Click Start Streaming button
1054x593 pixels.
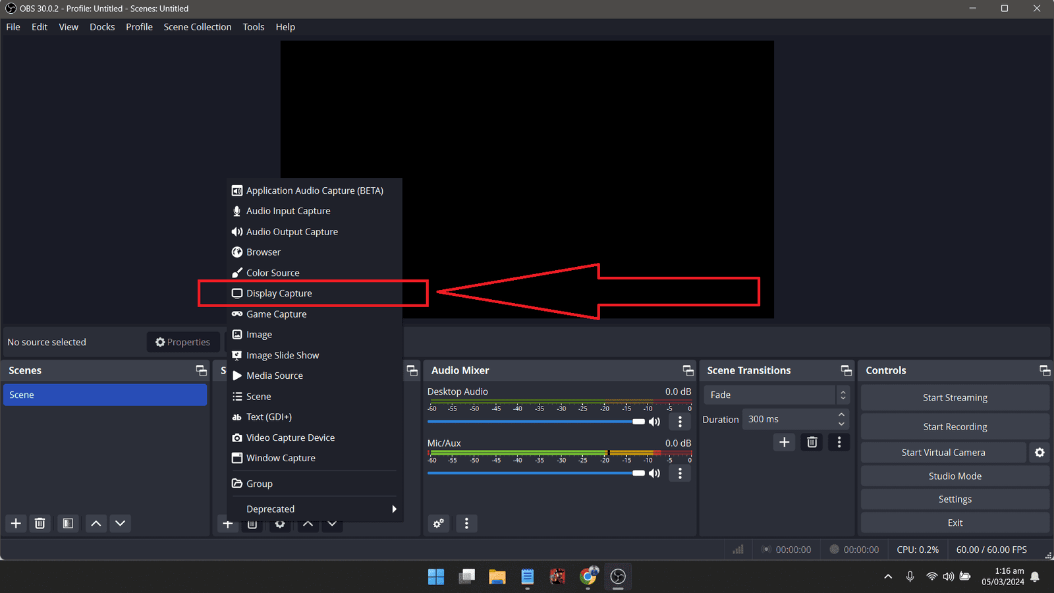tap(955, 398)
